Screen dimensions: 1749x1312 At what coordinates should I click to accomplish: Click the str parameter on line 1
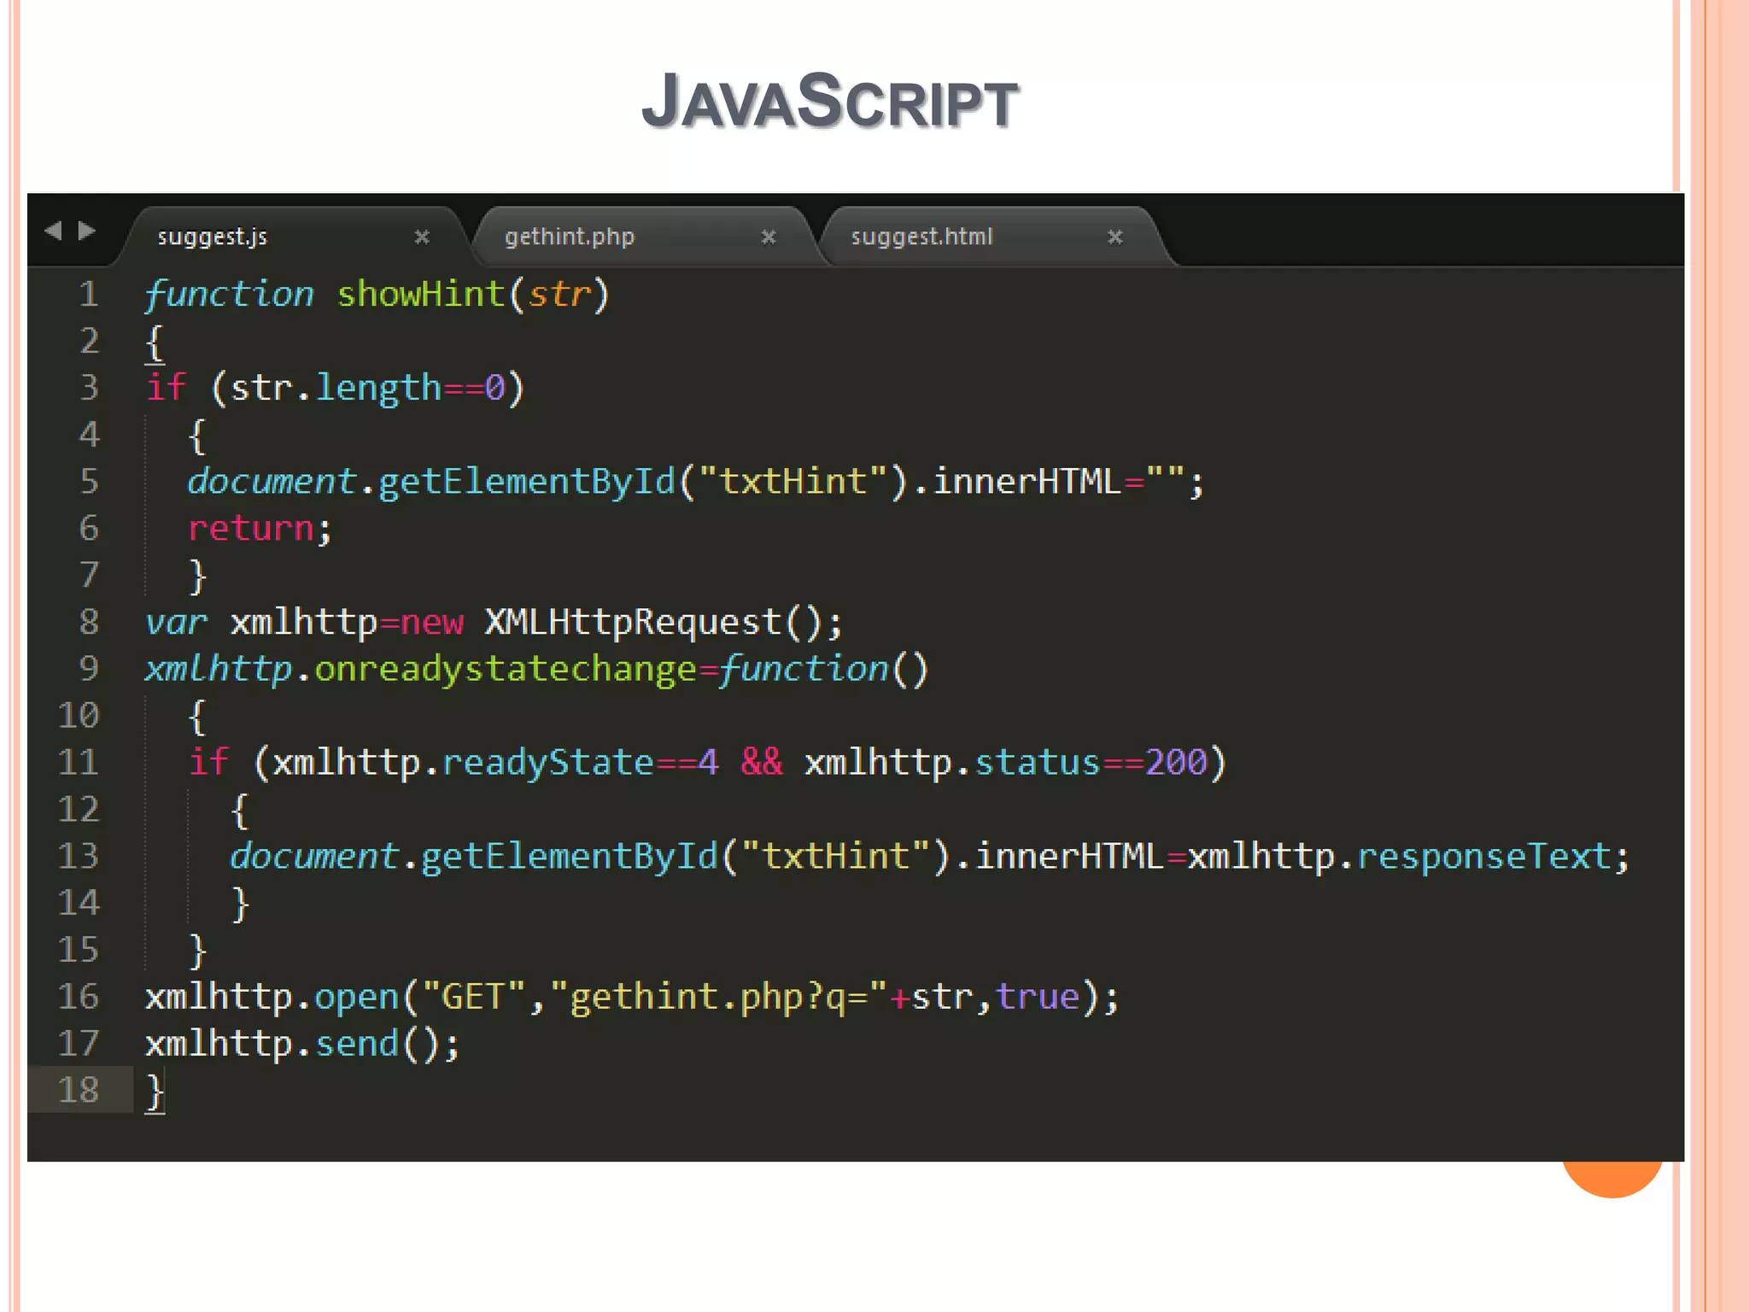click(559, 295)
